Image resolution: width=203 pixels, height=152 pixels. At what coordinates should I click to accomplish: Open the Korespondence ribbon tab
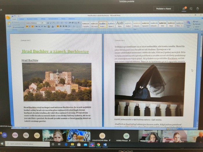point(53,19)
